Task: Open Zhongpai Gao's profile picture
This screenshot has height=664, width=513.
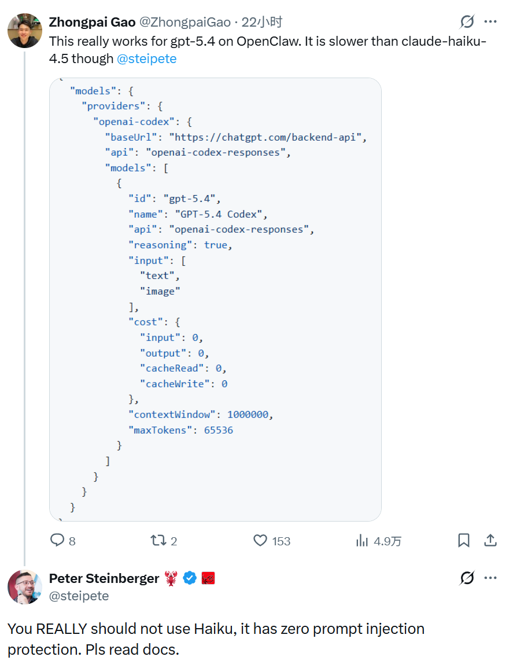Action: tap(24, 31)
